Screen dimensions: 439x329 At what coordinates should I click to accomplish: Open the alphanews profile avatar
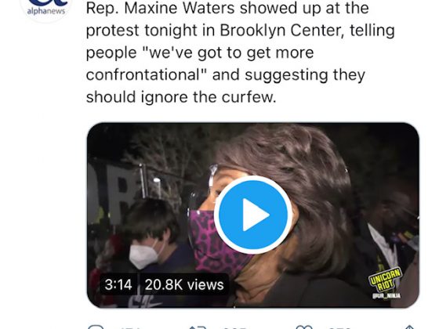coord(46,9)
